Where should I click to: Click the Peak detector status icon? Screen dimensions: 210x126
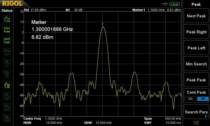click(7, 19)
